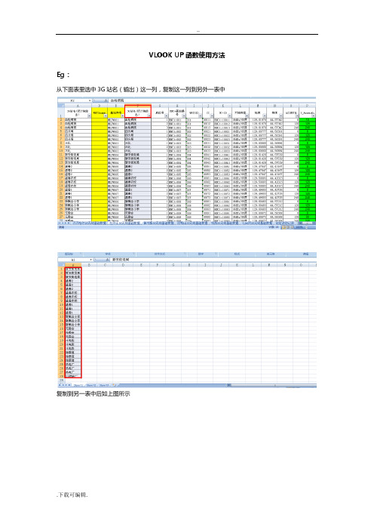Select row 10 header in the lower spreadsheet
This screenshot has height=530, width=374.
point(61,305)
